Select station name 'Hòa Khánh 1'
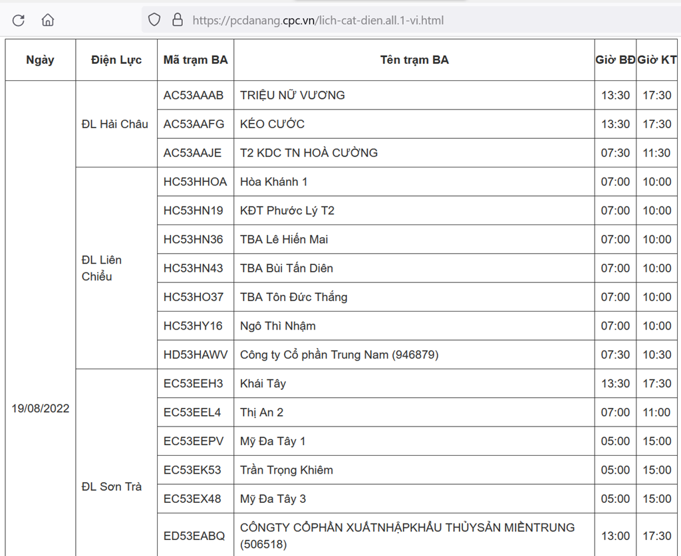Screen dimensions: 681x556 (273, 182)
